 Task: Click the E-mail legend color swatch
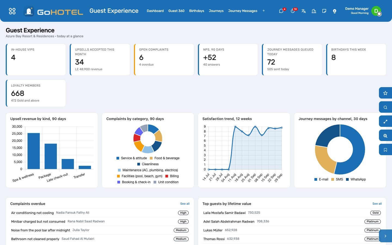pyautogui.click(x=316, y=179)
